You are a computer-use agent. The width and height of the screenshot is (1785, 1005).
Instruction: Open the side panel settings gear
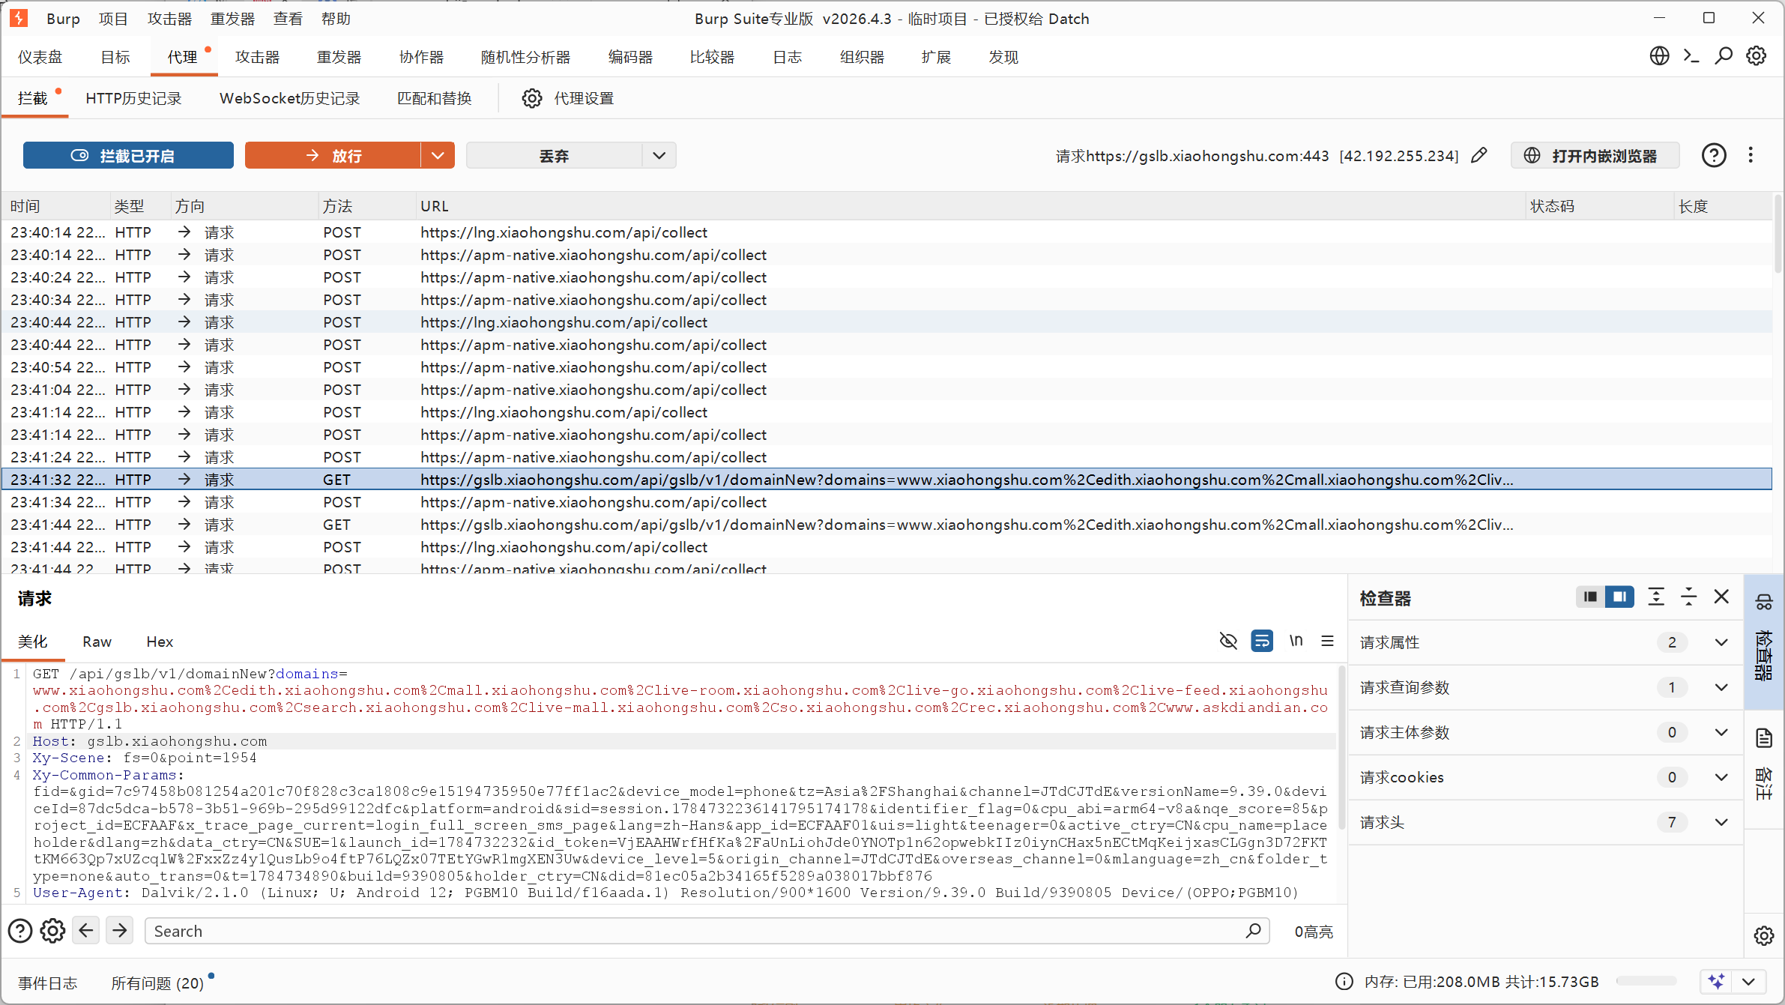tap(1764, 935)
